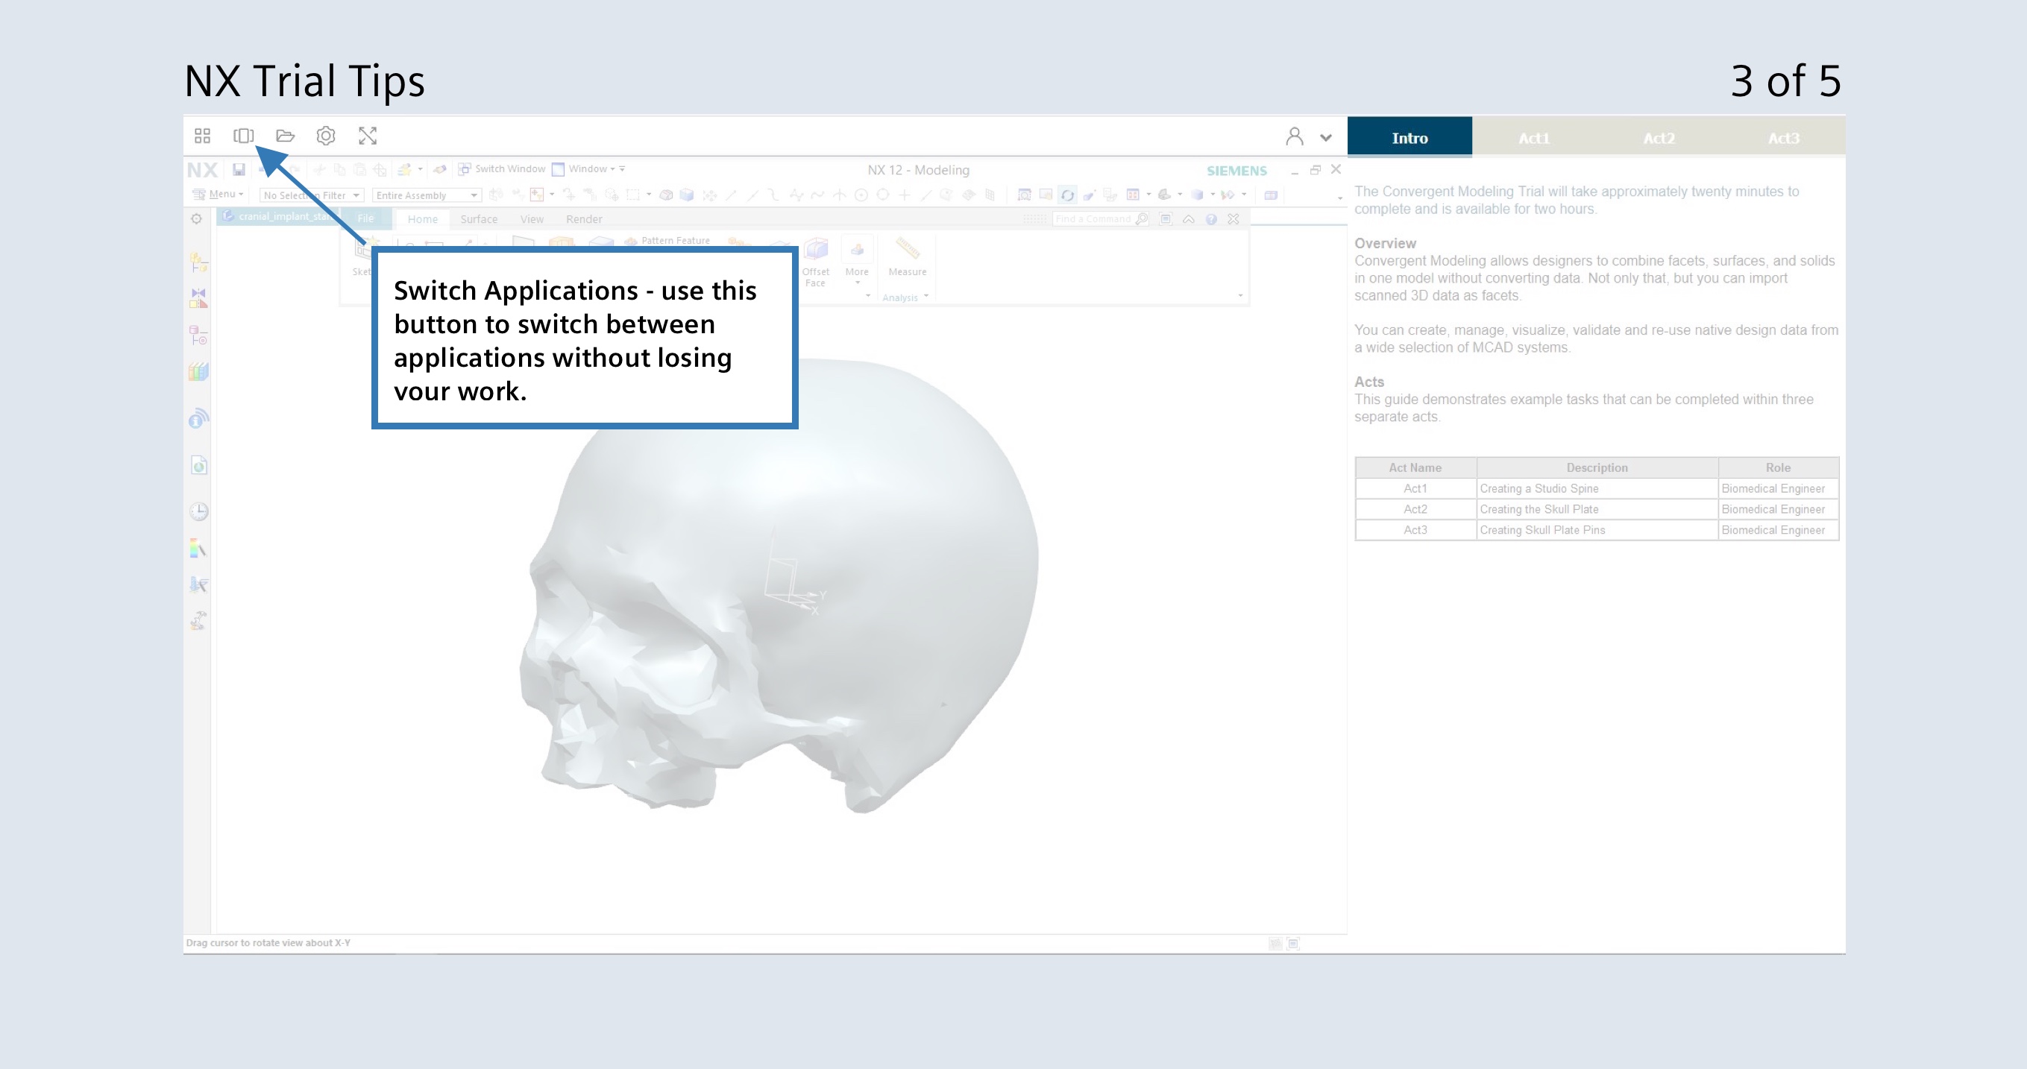This screenshot has width=2027, height=1069.
Task: Select the Intro tab in the guide
Action: click(x=1410, y=137)
